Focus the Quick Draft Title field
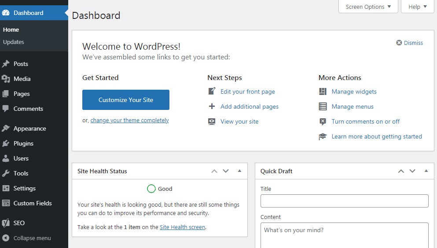 345,201
